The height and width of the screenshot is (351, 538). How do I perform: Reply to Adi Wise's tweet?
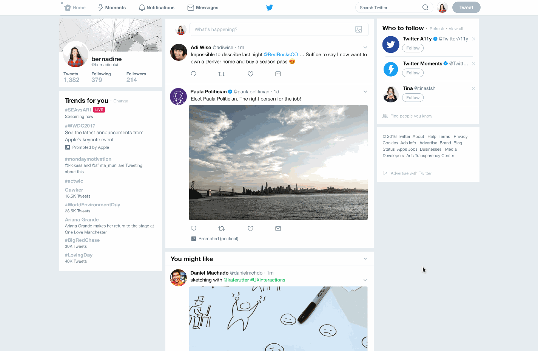click(194, 74)
